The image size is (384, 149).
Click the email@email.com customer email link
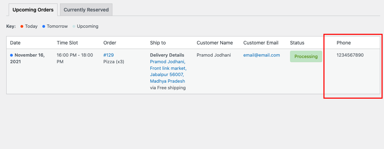click(x=262, y=55)
